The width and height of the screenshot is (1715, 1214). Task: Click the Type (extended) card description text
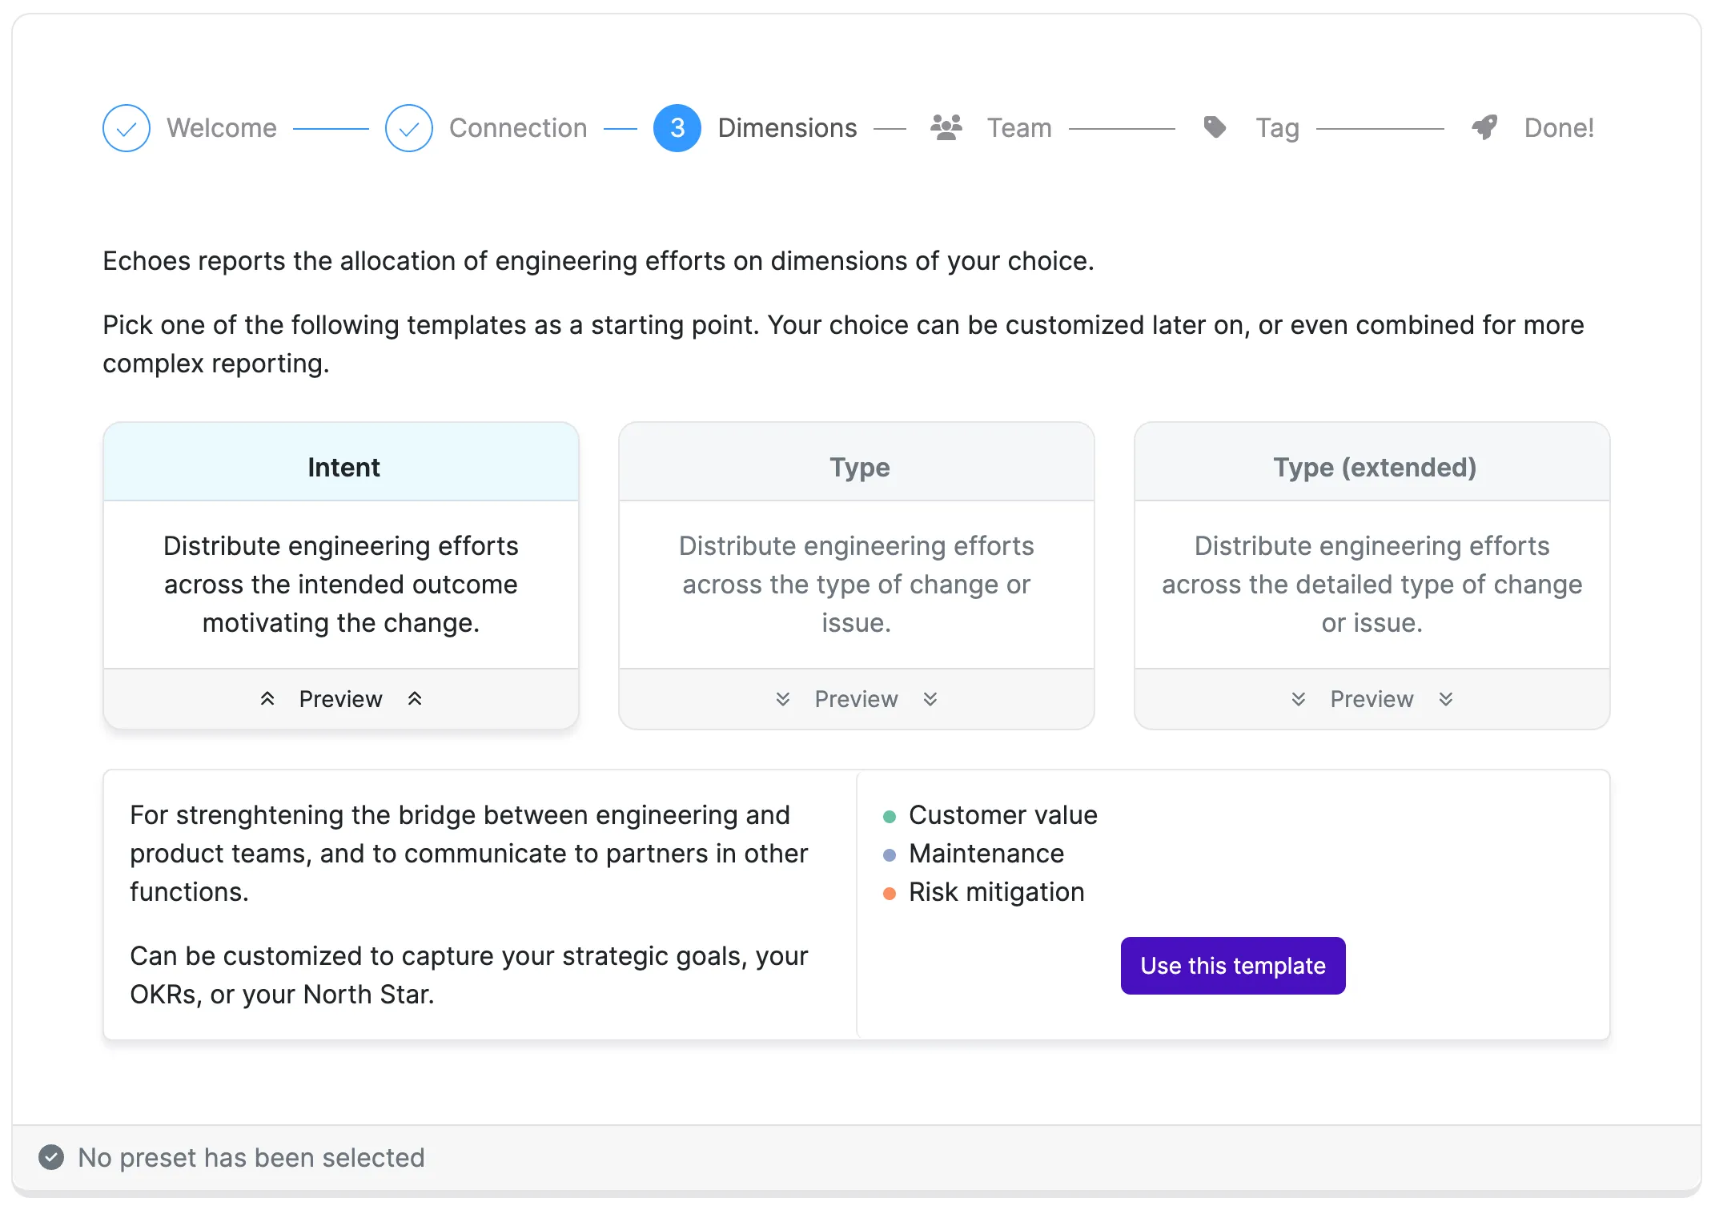[x=1372, y=585]
